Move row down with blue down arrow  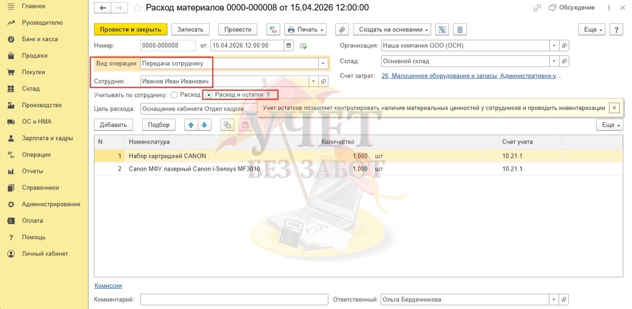[204, 125]
